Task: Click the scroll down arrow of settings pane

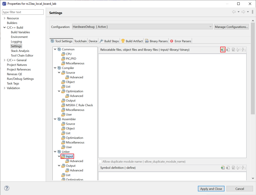Action: [253, 178]
